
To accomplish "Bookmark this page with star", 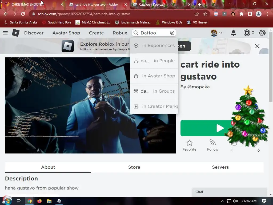I will pyautogui.click(x=205, y=14).
